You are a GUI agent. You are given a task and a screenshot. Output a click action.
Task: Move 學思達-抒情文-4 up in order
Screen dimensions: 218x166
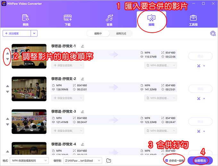[7, 151]
